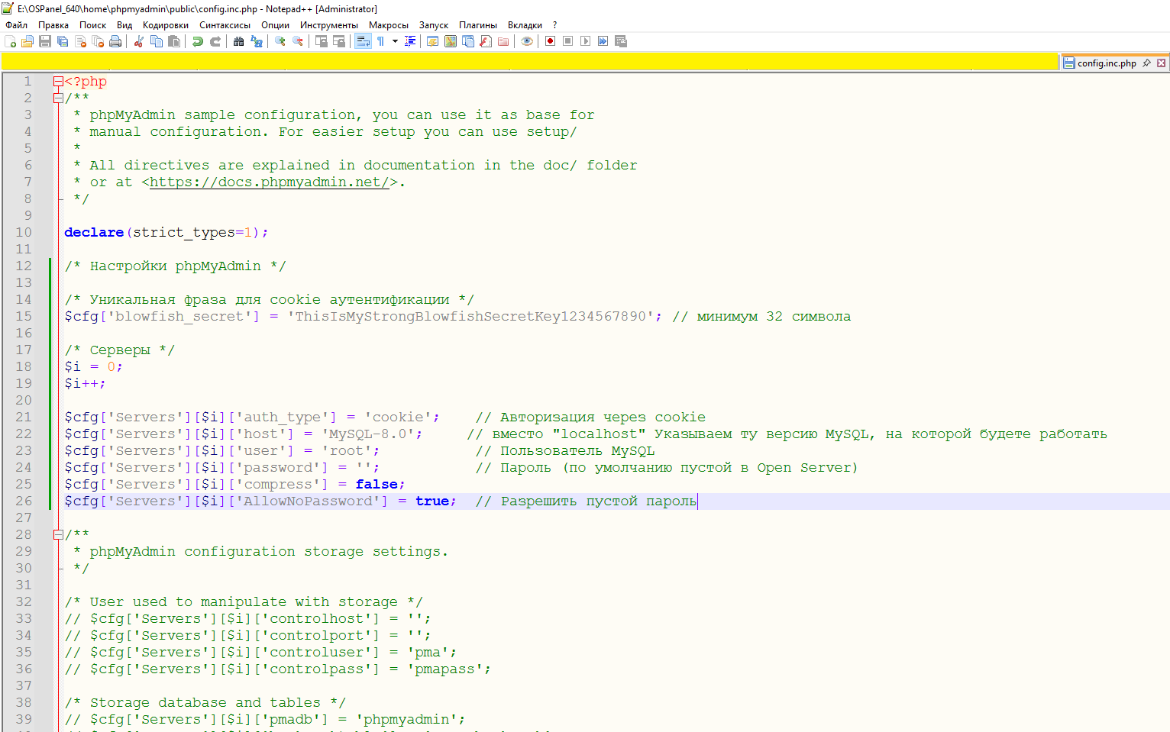The image size is (1170, 732).
Task: Select the config.inc.php document tab
Action: tap(1107, 63)
